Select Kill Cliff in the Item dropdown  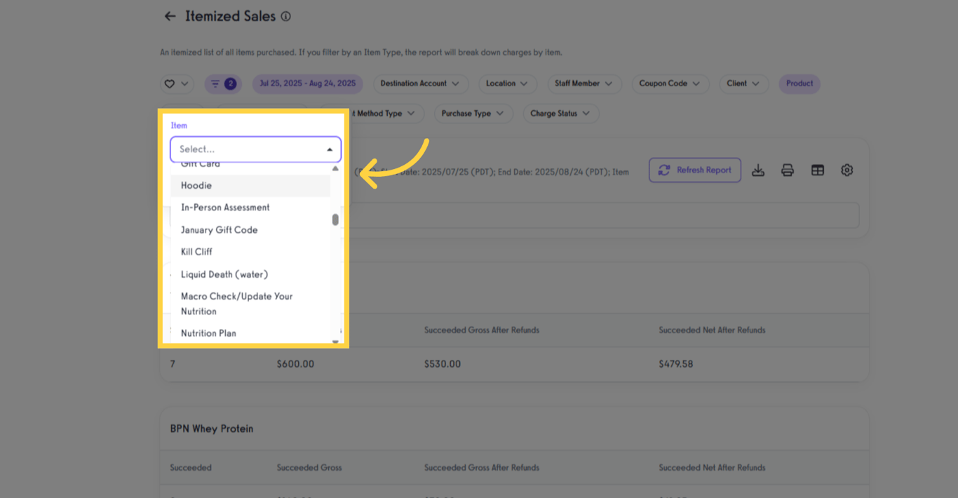pos(196,251)
